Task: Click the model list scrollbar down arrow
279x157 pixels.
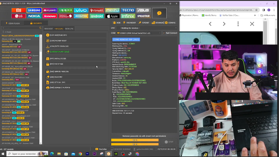Action: (41, 143)
